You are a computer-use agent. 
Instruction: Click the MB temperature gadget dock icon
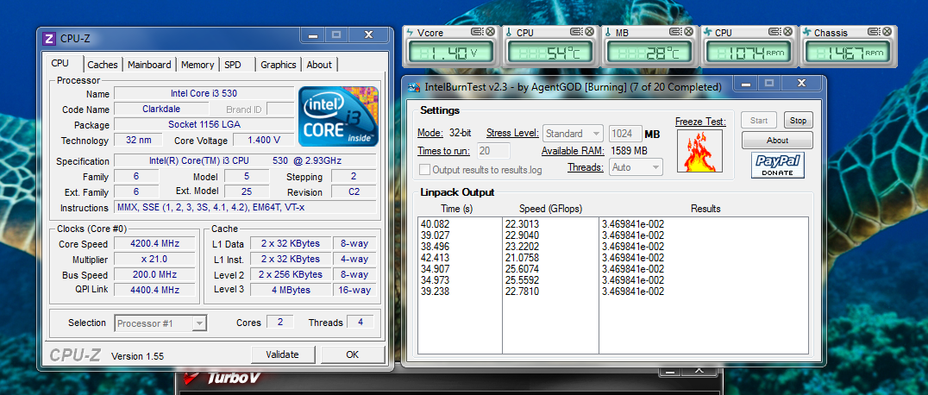676,32
